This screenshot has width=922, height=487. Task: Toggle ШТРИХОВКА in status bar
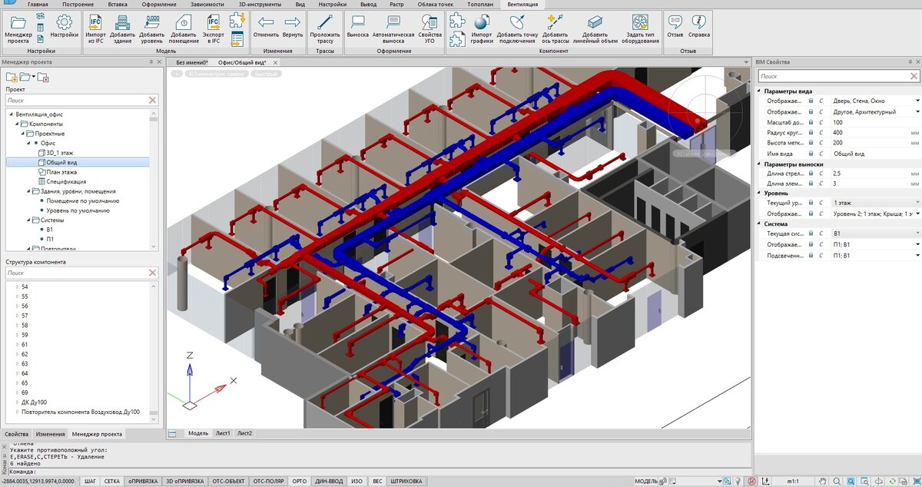coord(406,482)
